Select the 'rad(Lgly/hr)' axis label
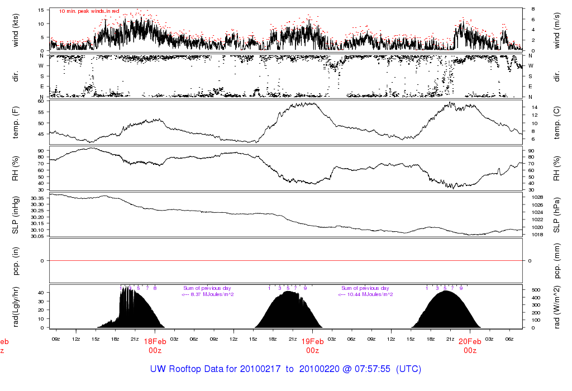Viewport: 572px width, 391px height. [16, 307]
